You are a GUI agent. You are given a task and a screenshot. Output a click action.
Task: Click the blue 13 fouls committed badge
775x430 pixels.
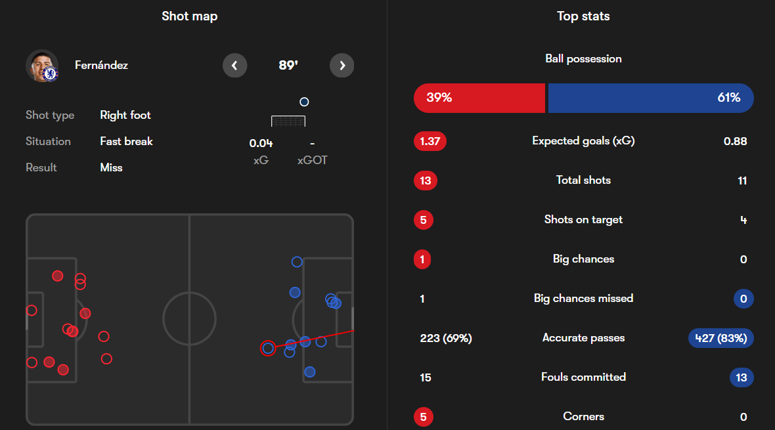coord(742,377)
